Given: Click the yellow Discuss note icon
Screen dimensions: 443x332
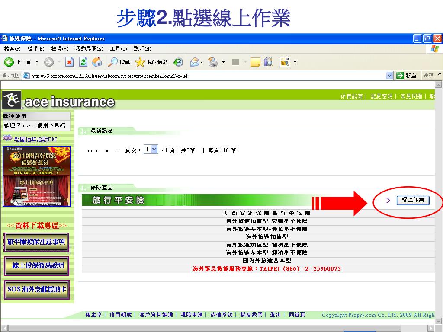Looking at the screenshot, I should tap(255, 62).
